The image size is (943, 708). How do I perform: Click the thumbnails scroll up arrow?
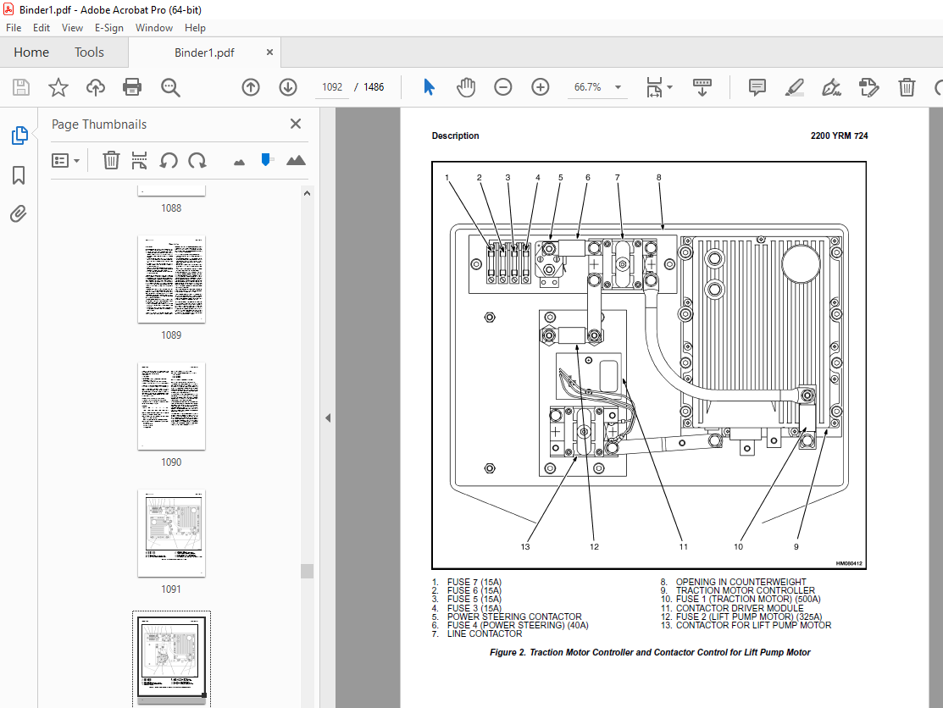(x=307, y=194)
